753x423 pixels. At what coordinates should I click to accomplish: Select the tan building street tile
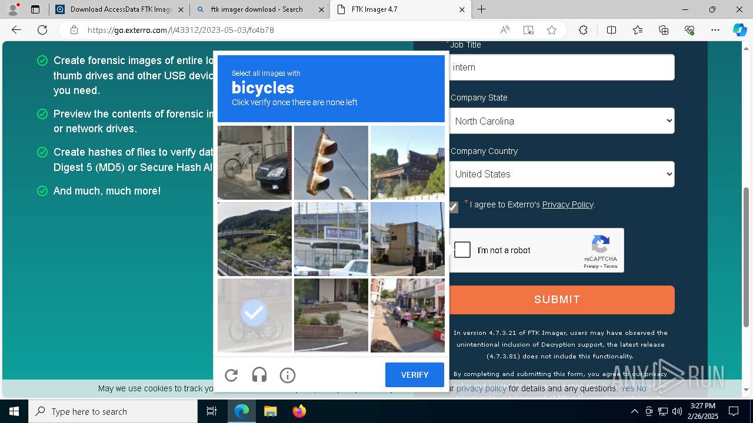[408, 239]
